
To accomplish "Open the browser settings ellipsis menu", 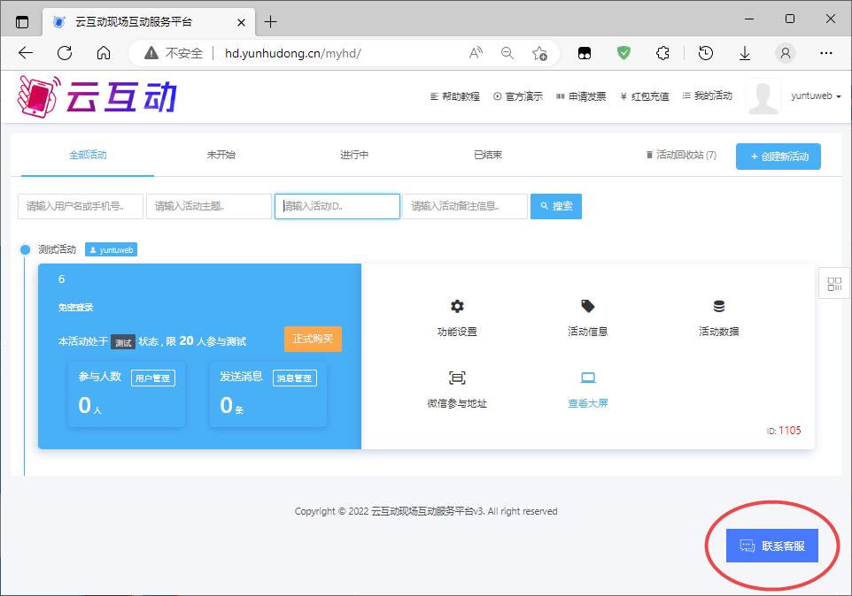I will [x=826, y=53].
